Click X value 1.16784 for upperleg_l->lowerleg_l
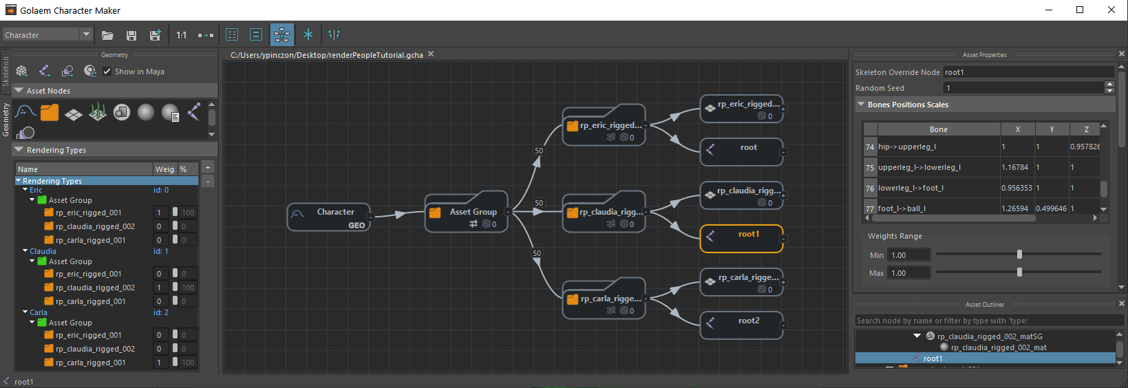This screenshot has width=1128, height=388. pos(1017,167)
